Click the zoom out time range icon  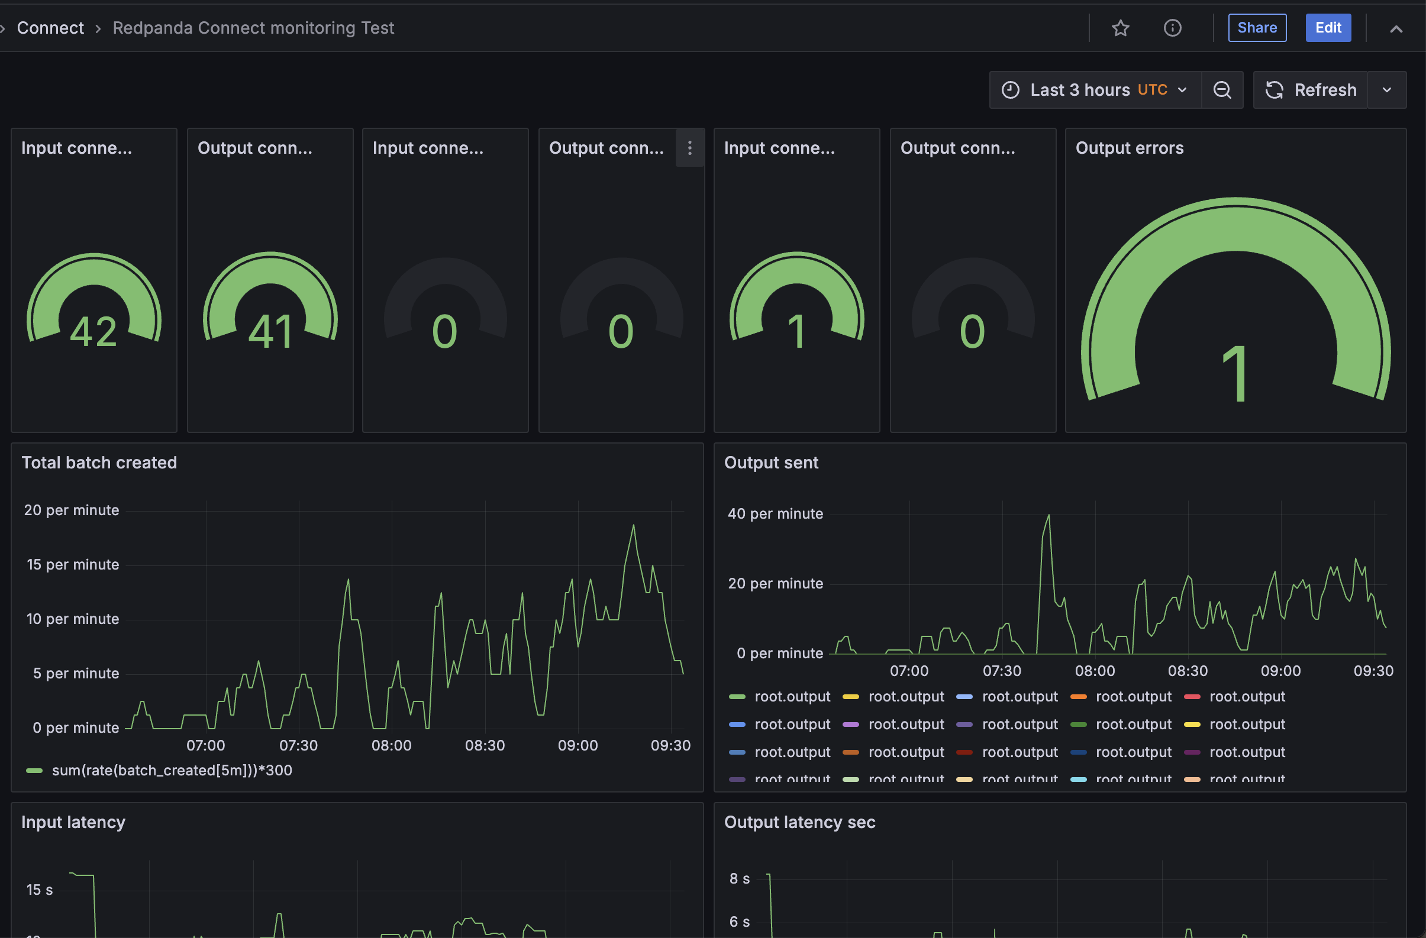tap(1222, 90)
